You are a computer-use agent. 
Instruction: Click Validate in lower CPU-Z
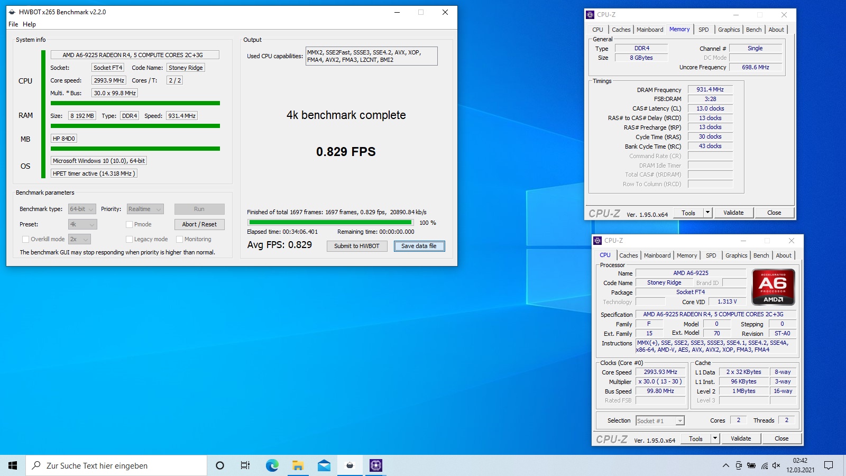coord(741,438)
